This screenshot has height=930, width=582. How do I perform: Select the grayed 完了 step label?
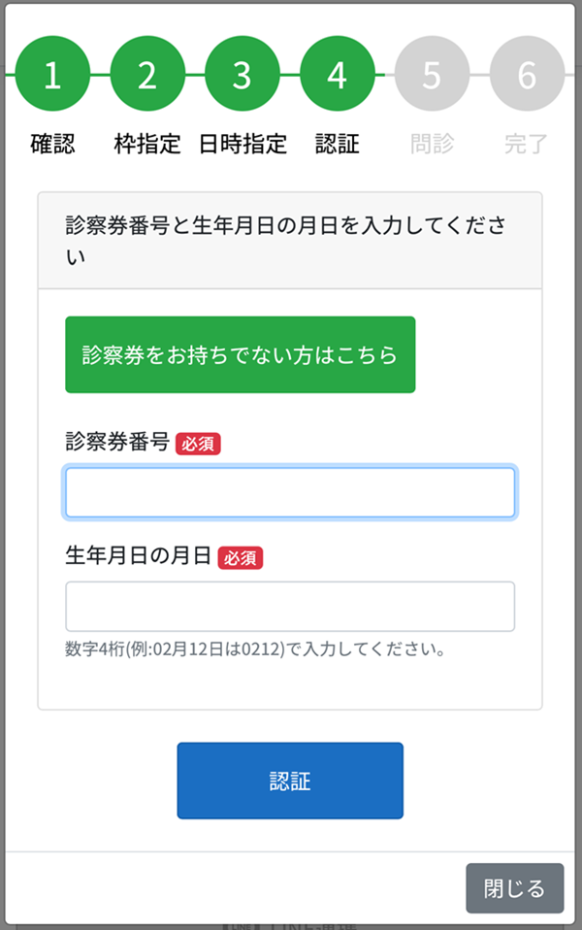point(527,145)
